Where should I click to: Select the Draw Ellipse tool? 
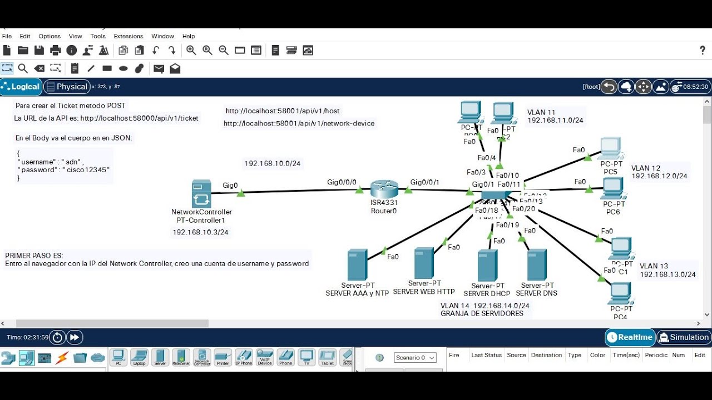(123, 68)
